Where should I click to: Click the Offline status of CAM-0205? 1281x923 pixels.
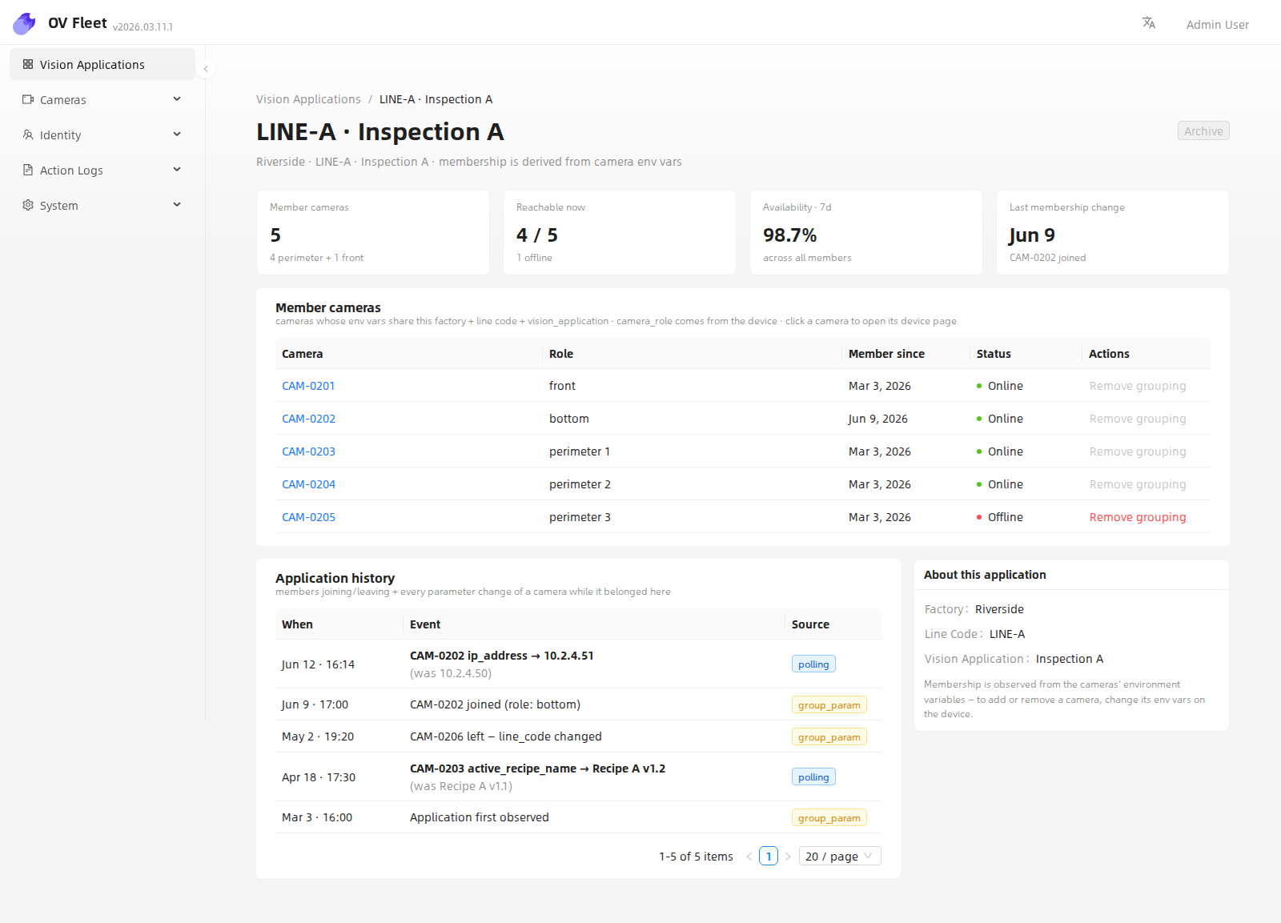pos(1000,517)
